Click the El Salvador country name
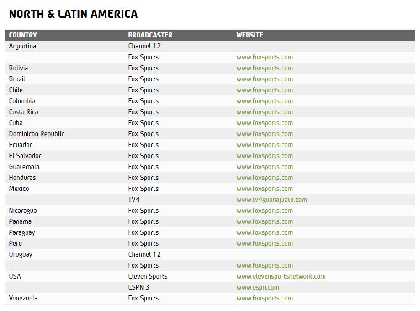This screenshot has width=420, height=311. click(x=25, y=156)
